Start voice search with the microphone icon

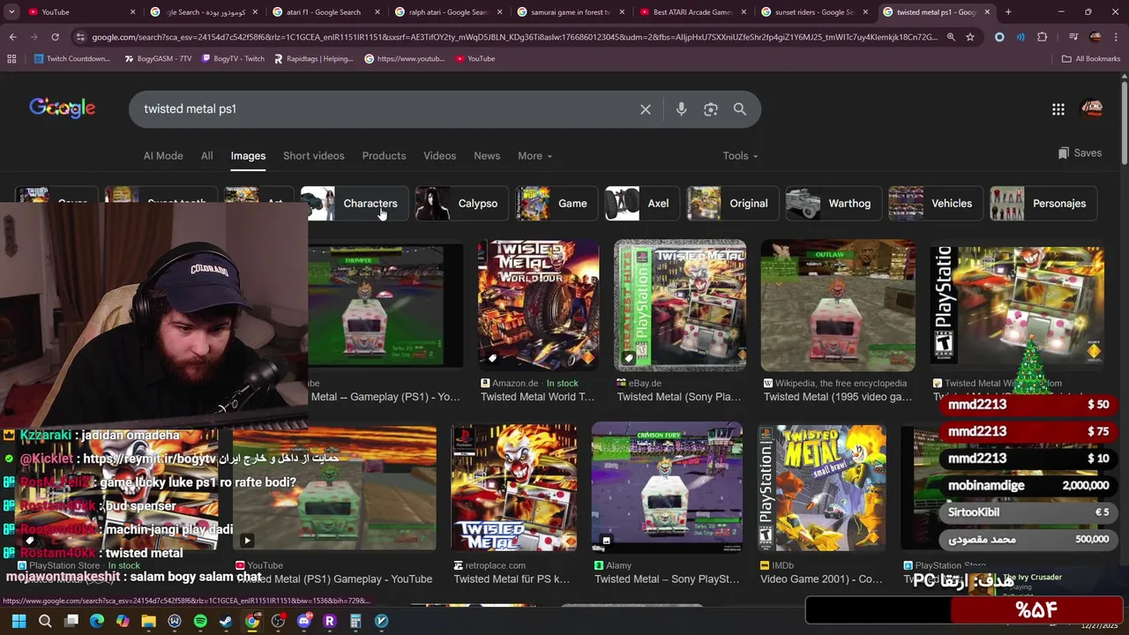click(681, 109)
